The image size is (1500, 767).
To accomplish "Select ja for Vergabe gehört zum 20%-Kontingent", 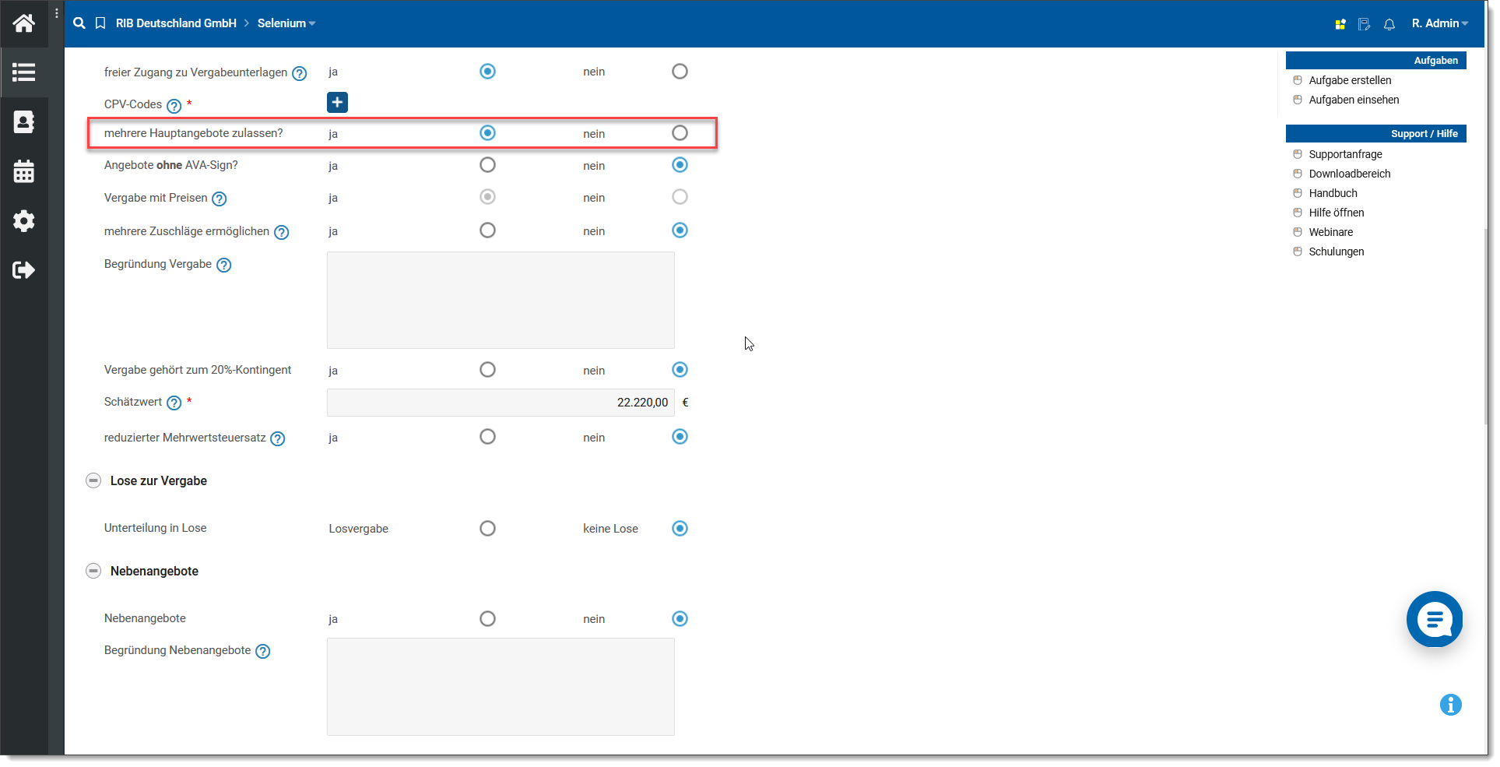I will [x=487, y=370].
